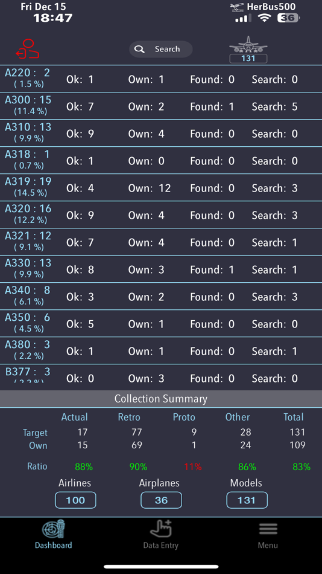322x574 pixels.
Task: Select the A300 row
Action: click(161, 106)
